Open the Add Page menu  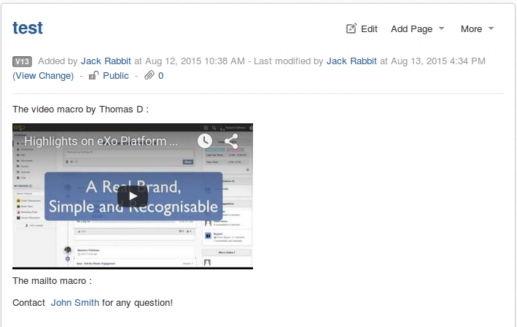(418, 29)
